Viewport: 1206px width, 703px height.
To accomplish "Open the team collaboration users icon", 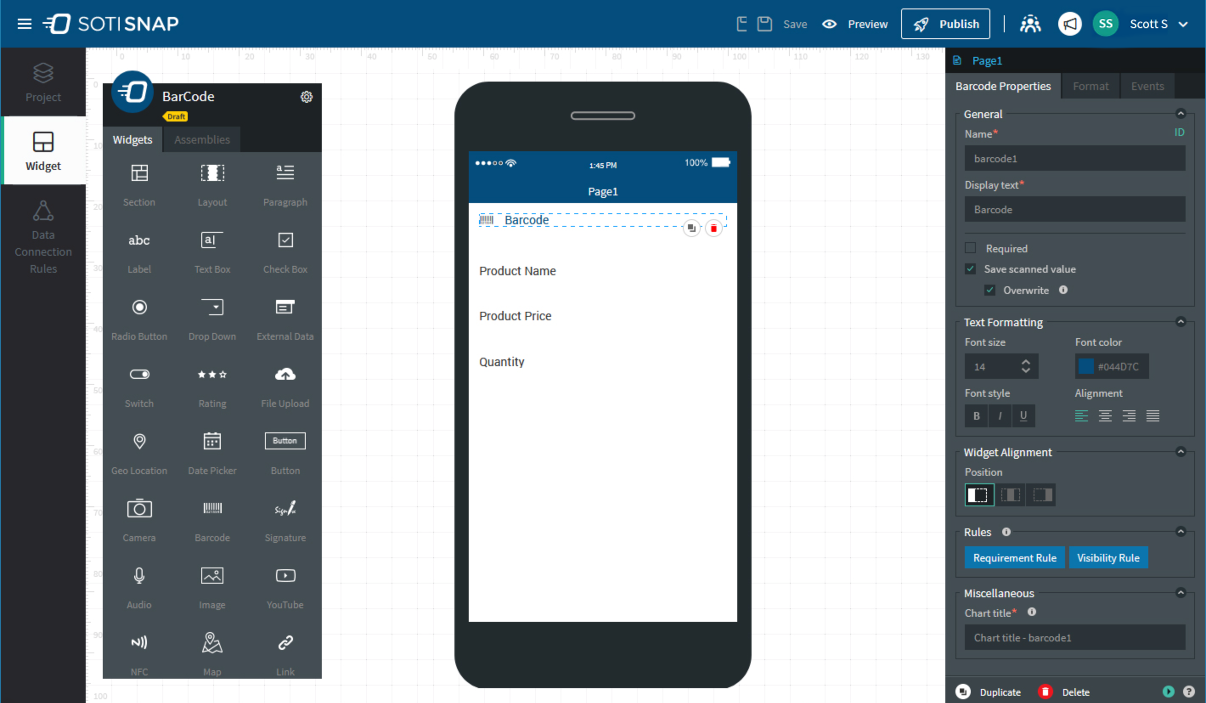I will [1030, 23].
